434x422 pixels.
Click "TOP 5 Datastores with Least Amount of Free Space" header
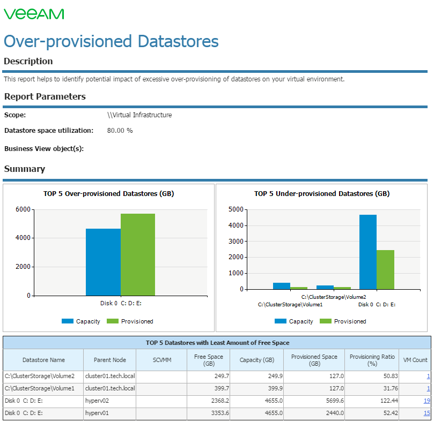pyautogui.click(x=218, y=343)
